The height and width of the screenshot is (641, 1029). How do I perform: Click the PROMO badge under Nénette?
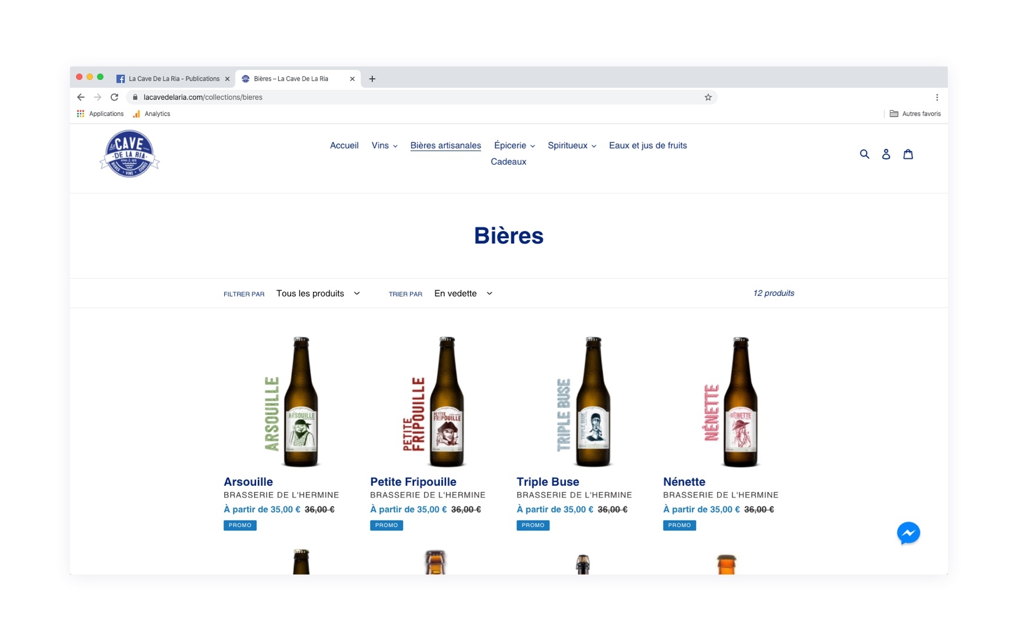pos(680,526)
